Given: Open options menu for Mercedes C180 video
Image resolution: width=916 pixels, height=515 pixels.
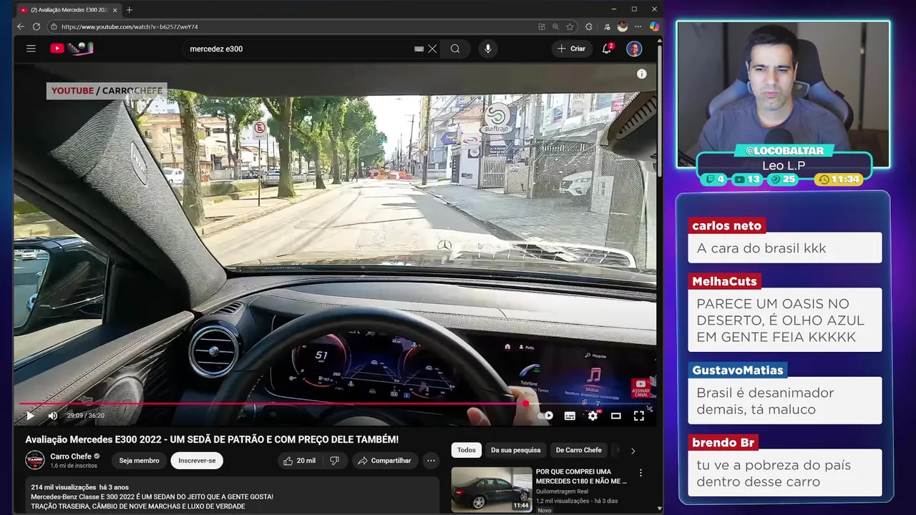Looking at the screenshot, I should coord(640,473).
